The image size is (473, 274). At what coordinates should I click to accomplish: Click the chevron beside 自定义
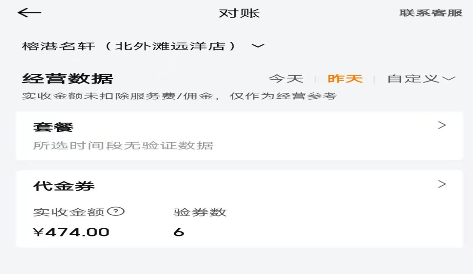point(449,79)
